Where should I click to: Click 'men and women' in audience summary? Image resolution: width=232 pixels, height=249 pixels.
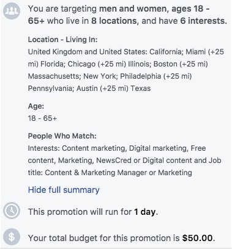tap(133, 9)
